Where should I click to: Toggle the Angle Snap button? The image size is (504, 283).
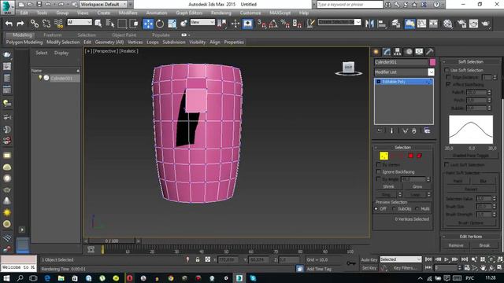273,24
